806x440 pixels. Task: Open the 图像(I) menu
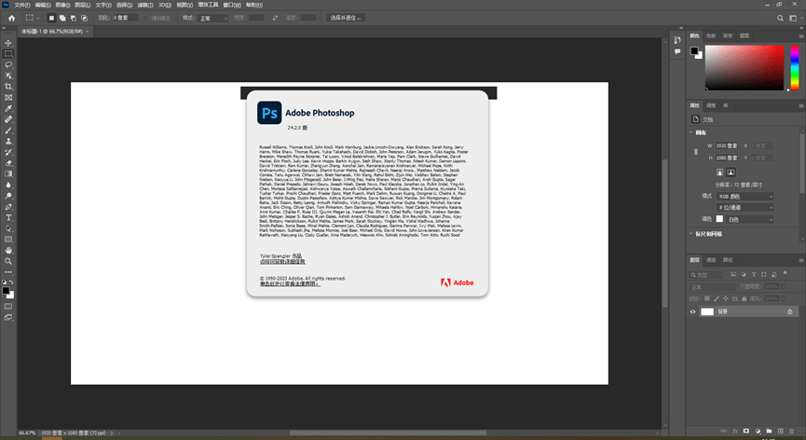click(x=62, y=5)
